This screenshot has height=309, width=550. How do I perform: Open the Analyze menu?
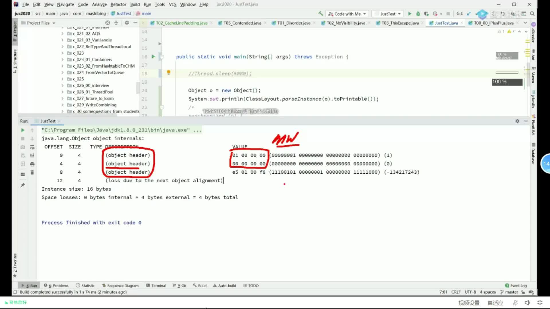99,4
